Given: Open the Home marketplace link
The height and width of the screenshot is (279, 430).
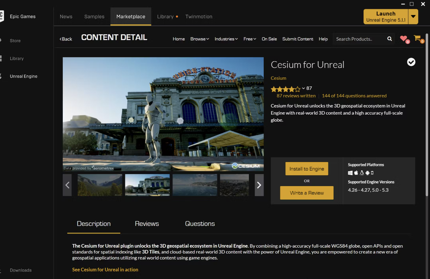Looking at the screenshot, I should (x=179, y=39).
